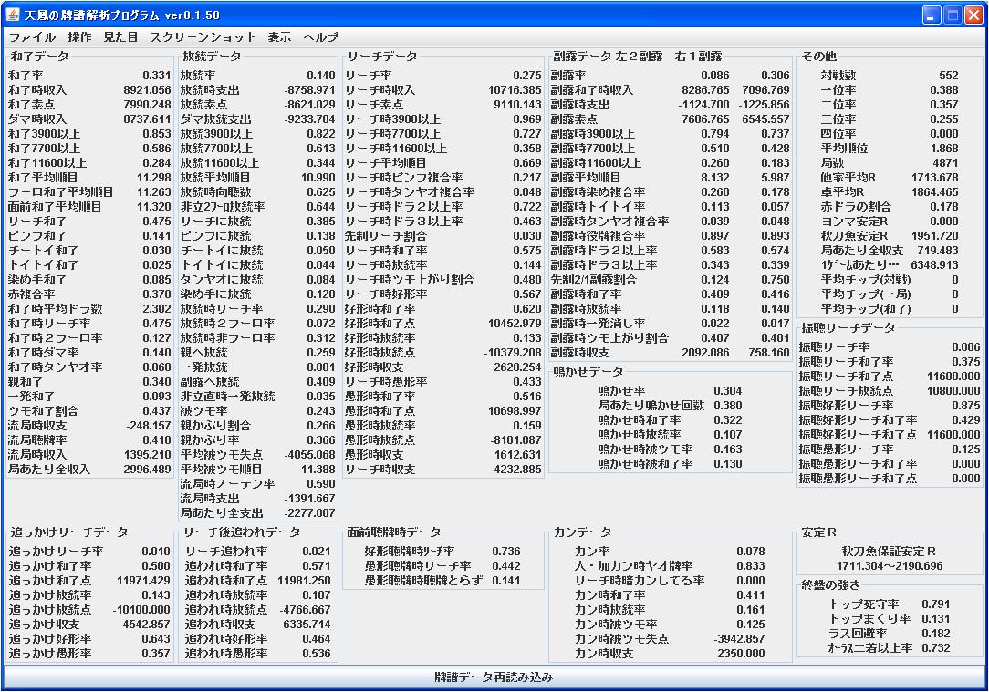Click the Java application icon in title bar
Image resolution: width=989 pixels, height=692 pixels.
click(x=13, y=15)
